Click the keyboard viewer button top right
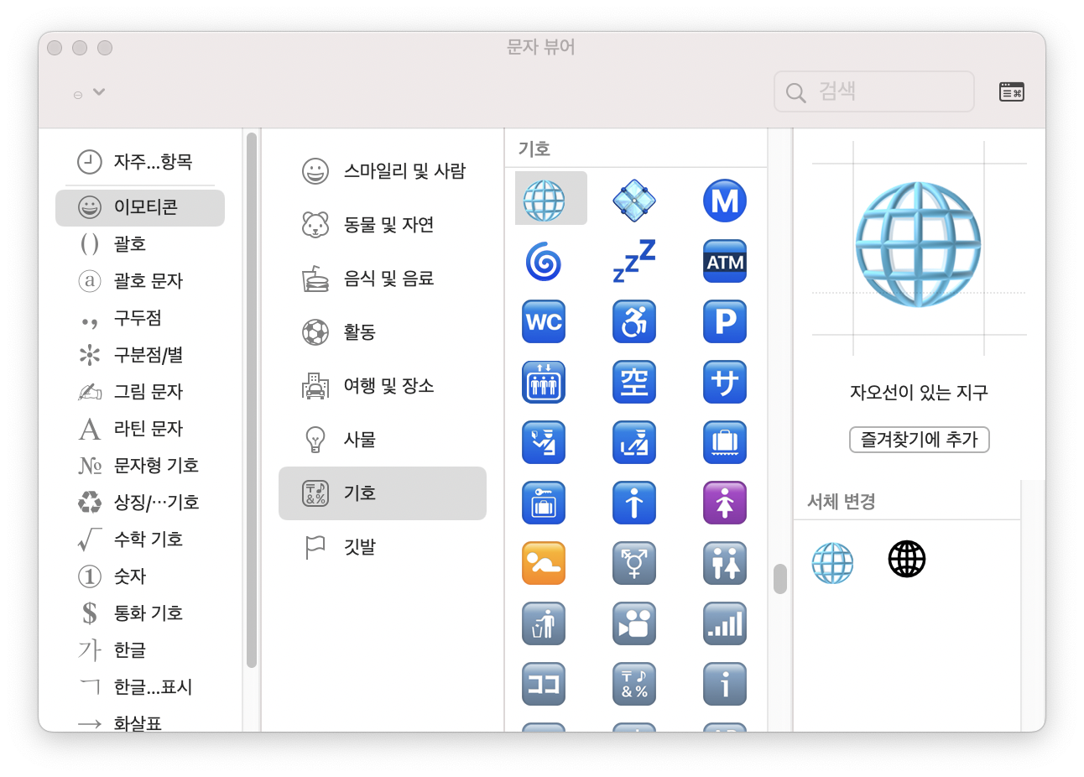The width and height of the screenshot is (1084, 777). pyautogui.click(x=1012, y=92)
